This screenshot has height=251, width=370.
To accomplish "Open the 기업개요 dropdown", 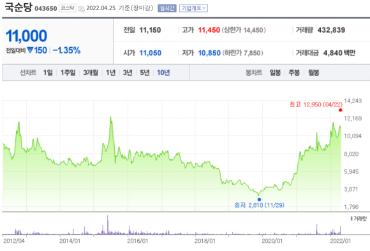I will [x=193, y=8].
